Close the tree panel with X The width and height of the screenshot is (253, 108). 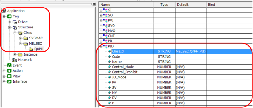pyautogui.click(x=94, y=4)
